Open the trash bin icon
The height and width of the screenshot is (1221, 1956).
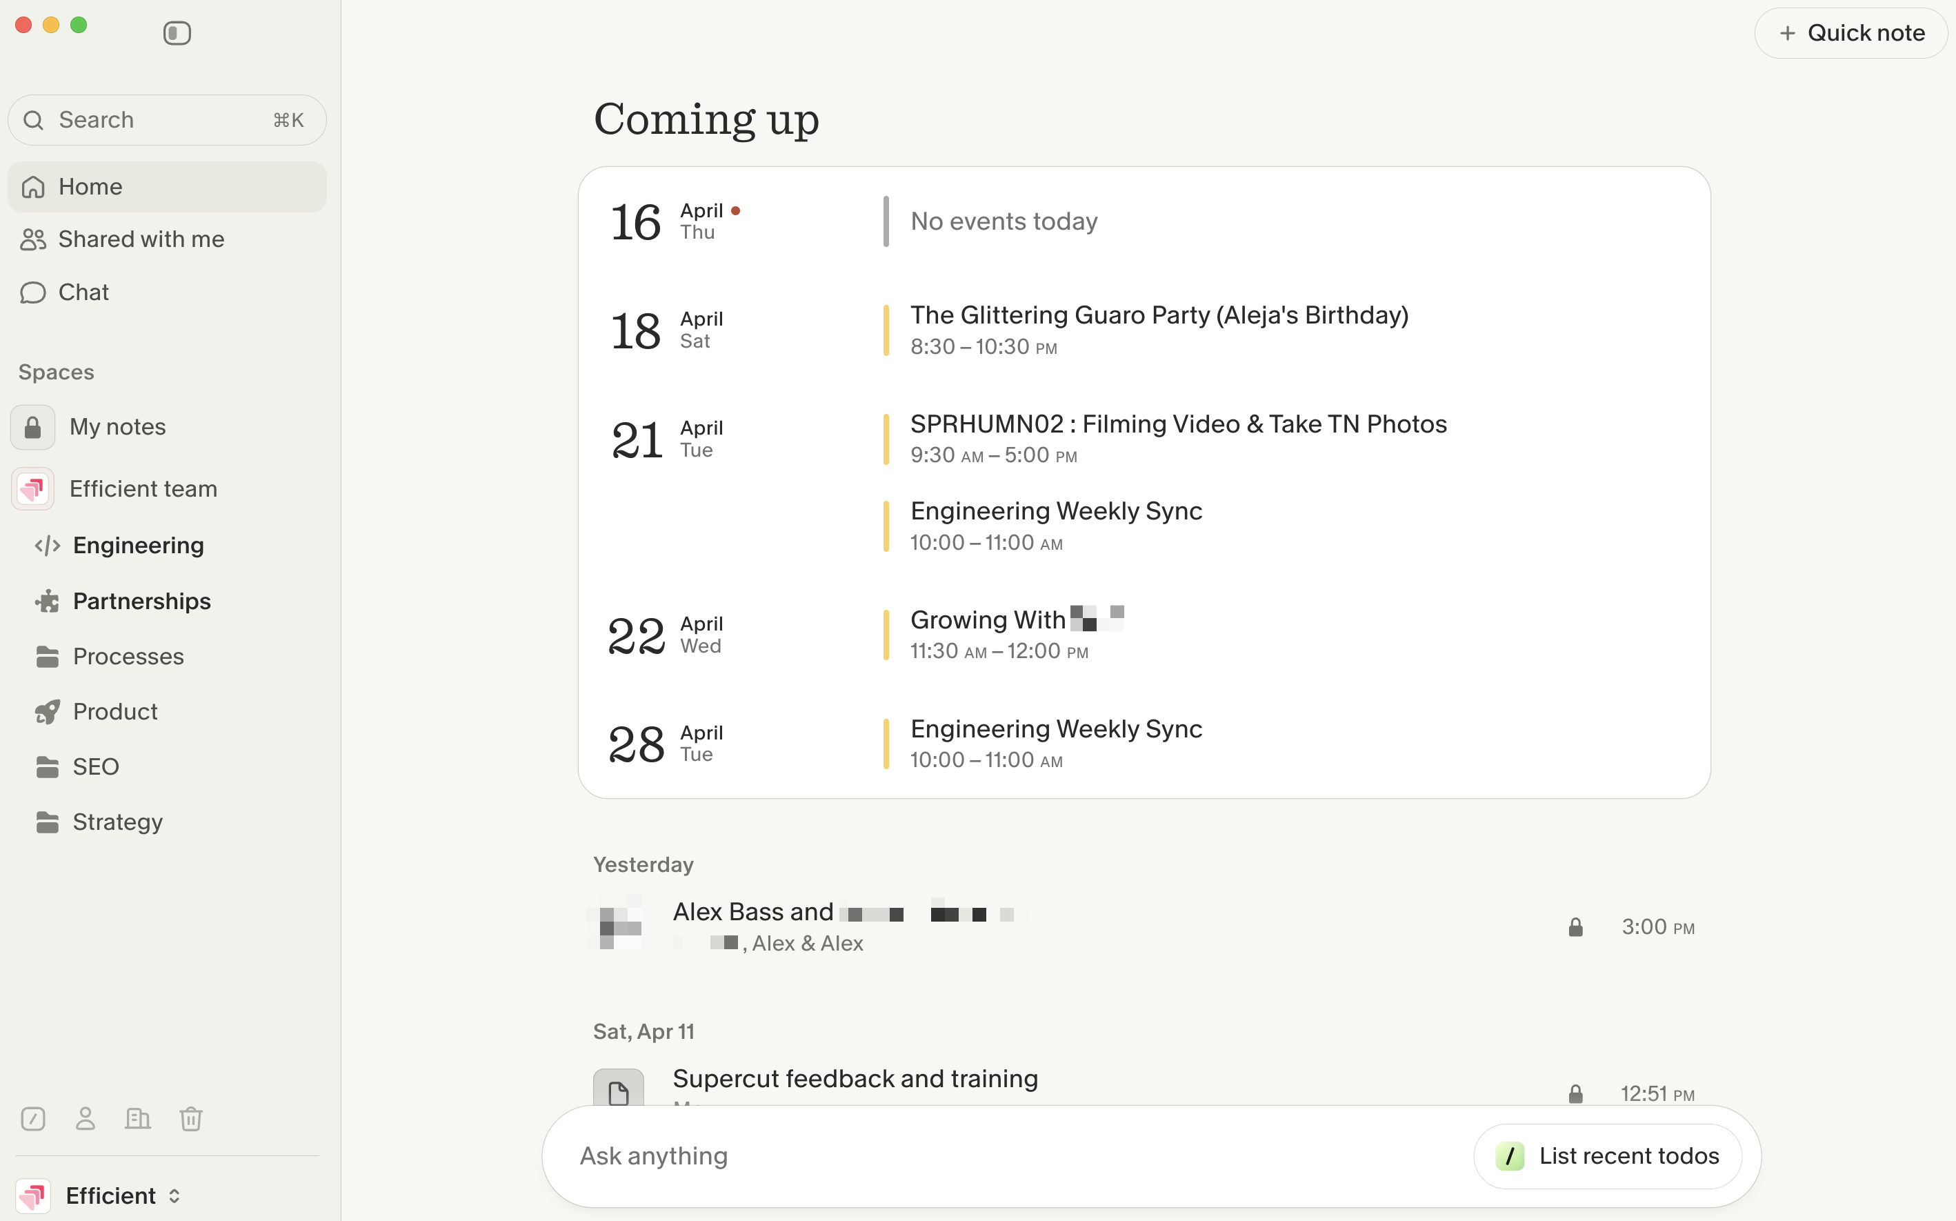point(190,1118)
